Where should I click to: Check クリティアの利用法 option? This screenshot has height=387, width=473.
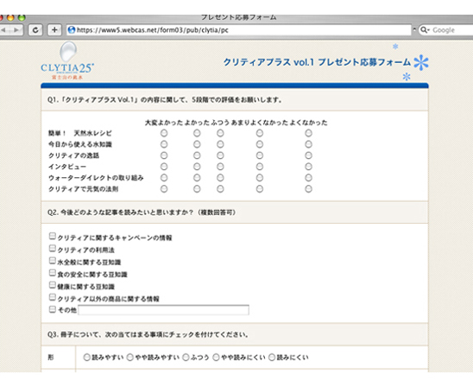pyautogui.click(x=53, y=249)
